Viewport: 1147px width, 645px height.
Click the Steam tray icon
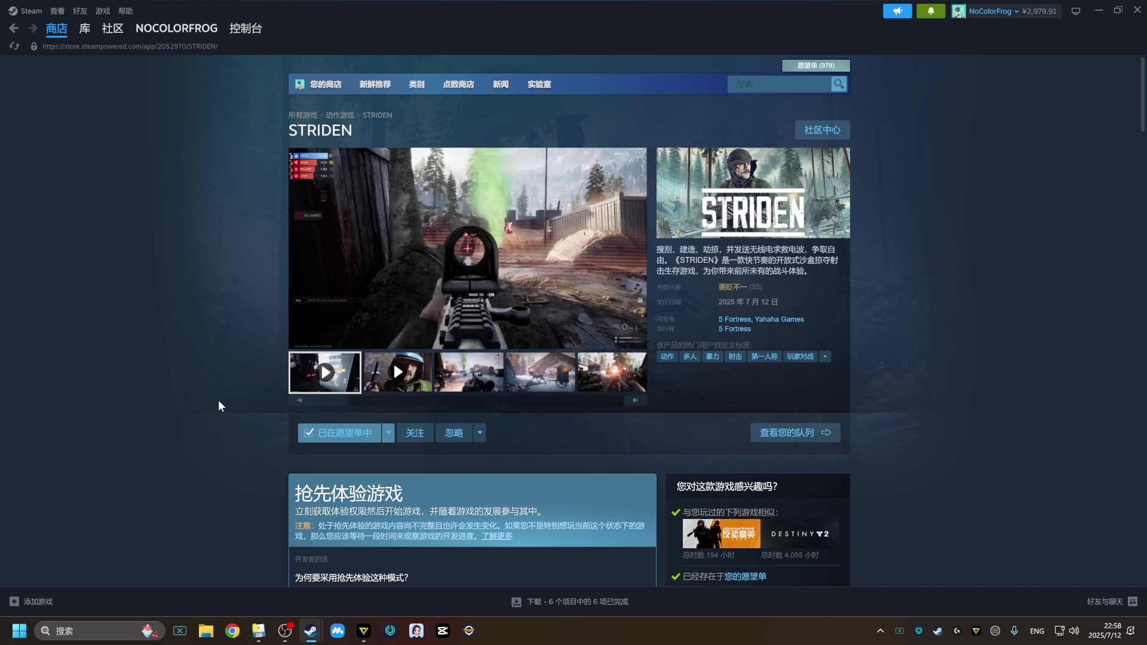(937, 631)
